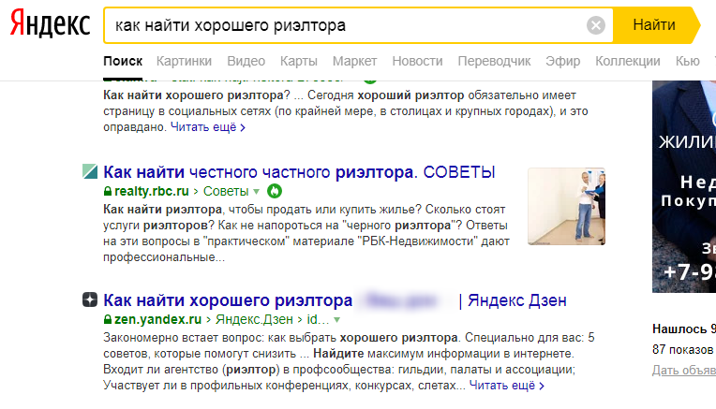
Task: Go to the Эфир tab
Action: [563, 61]
